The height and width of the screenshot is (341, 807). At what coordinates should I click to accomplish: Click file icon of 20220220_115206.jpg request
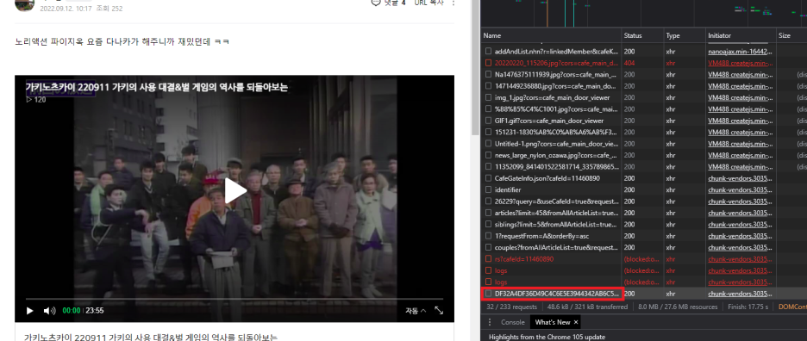click(x=489, y=63)
